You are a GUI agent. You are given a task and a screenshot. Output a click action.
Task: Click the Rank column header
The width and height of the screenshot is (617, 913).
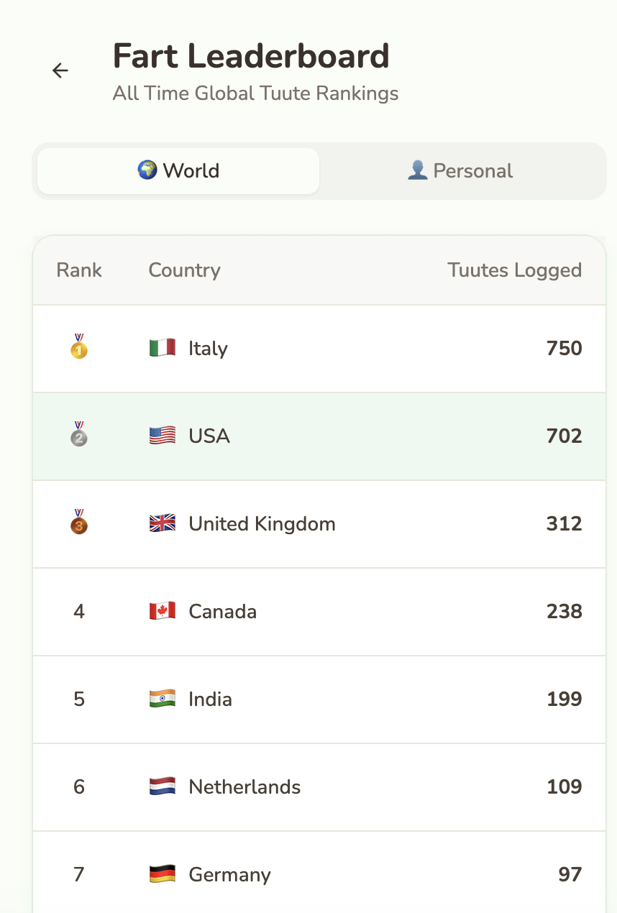tap(79, 270)
